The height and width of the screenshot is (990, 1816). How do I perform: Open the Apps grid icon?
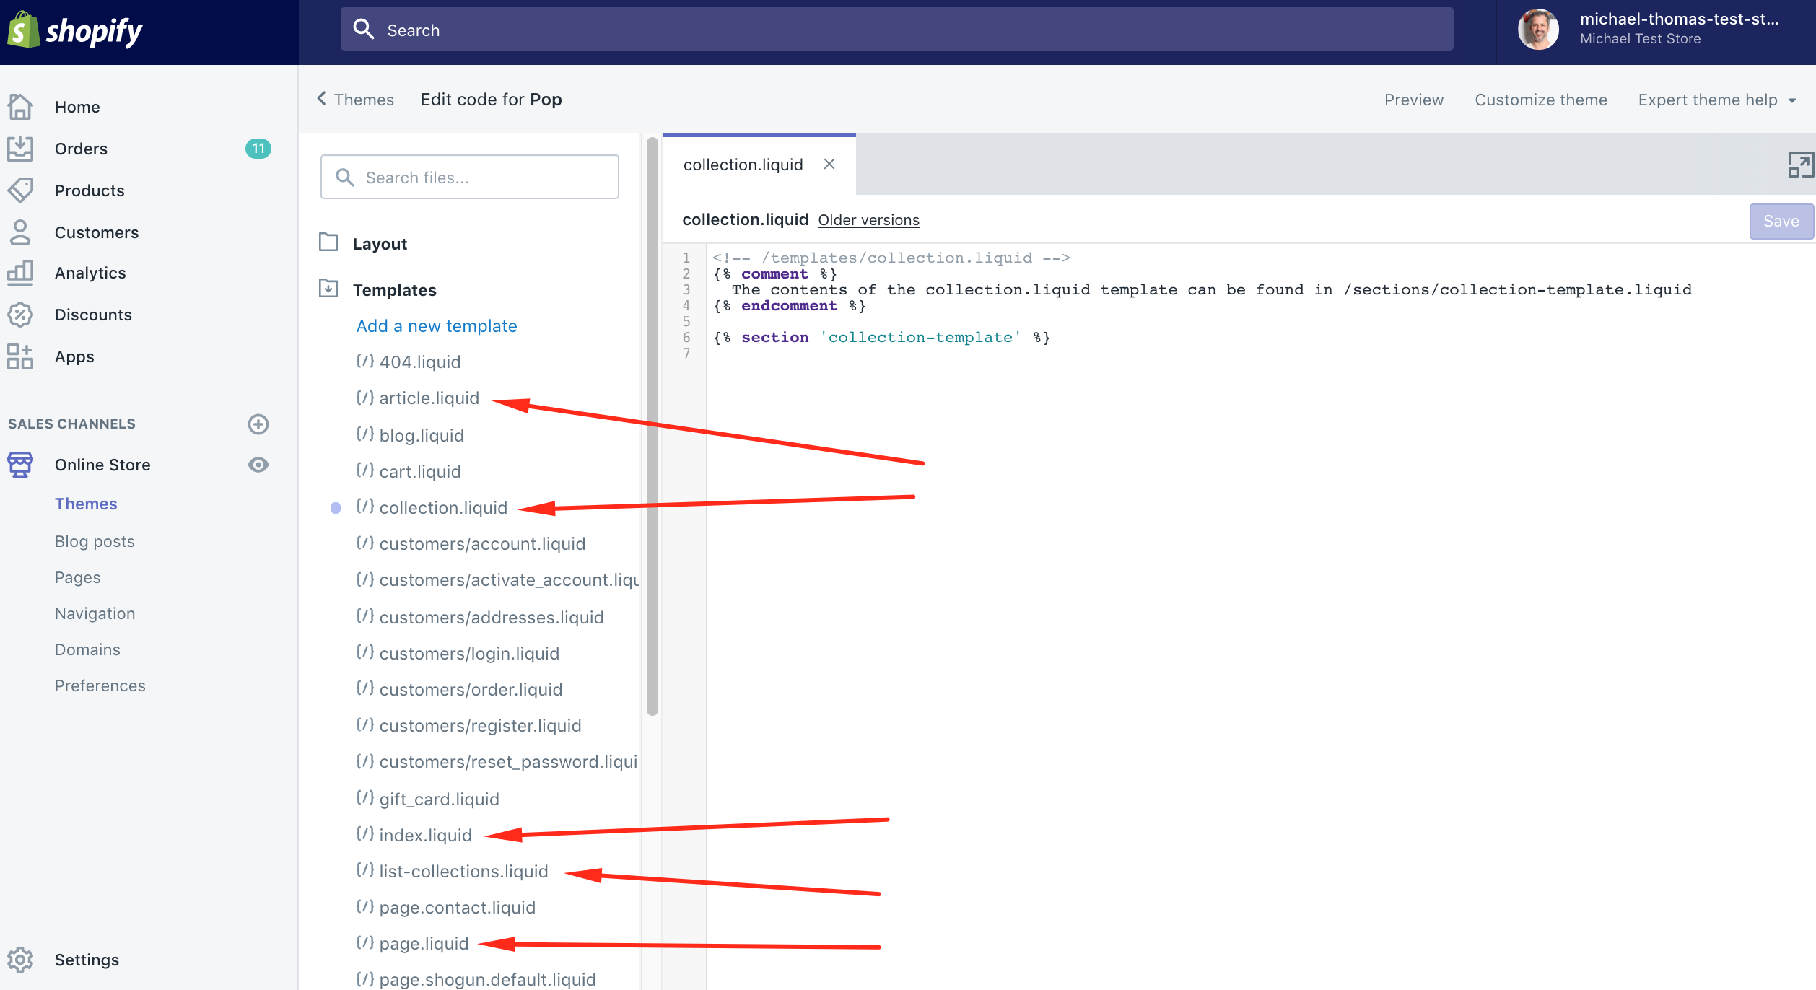(20, 356)
